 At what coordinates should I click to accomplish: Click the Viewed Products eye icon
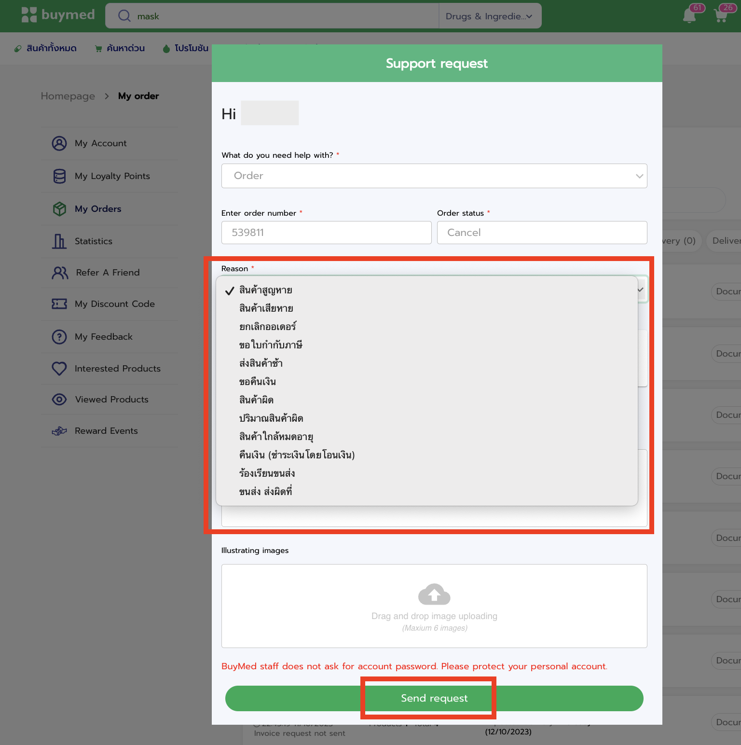59,400
